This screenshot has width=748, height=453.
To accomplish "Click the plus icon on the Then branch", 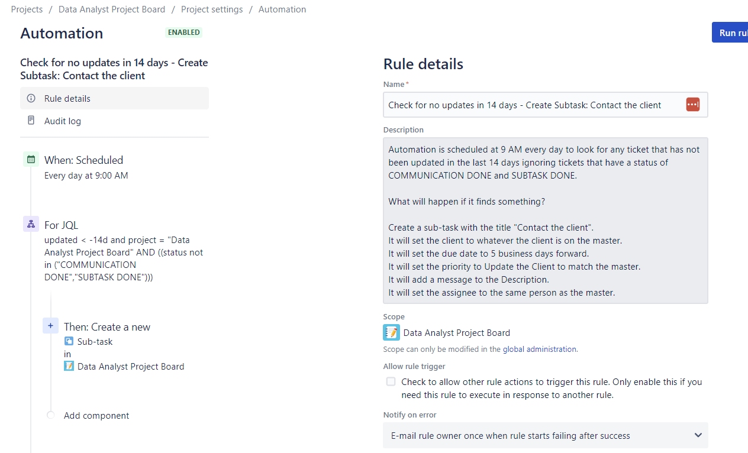I will click(x=50, y=325).
